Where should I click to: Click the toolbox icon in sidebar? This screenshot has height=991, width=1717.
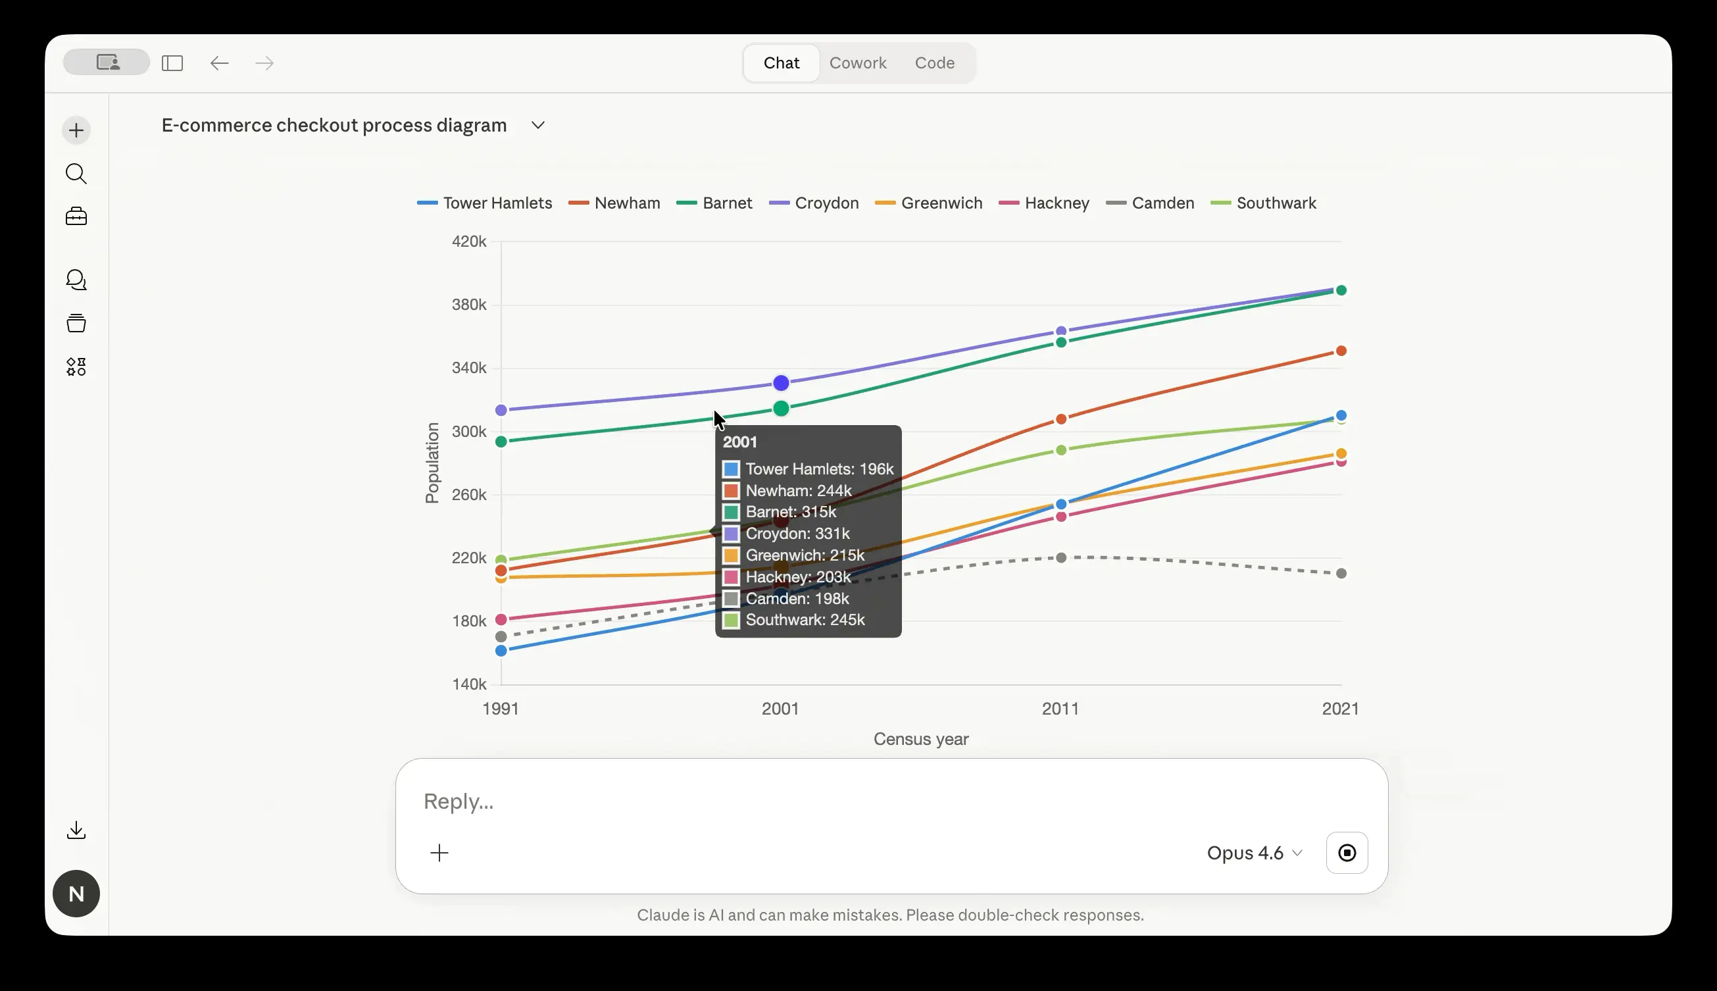pos(76,216)
